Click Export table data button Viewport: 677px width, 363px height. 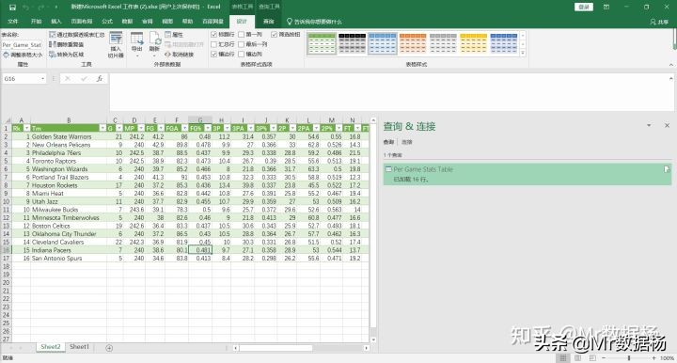137,45
